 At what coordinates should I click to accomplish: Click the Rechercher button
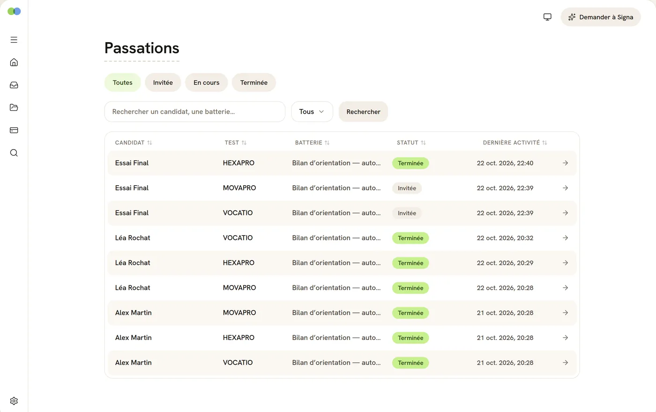click(363, 112)
